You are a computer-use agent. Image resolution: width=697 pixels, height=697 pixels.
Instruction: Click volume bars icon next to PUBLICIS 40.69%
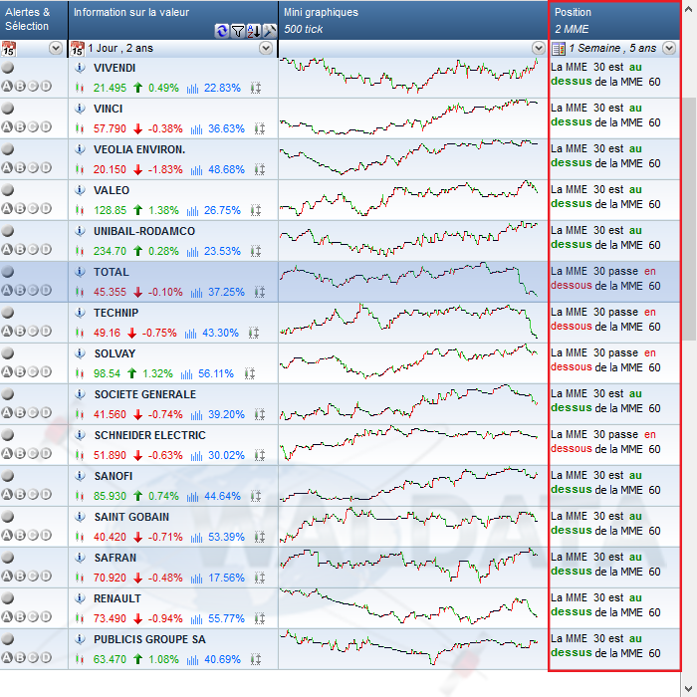pos(192,659)
